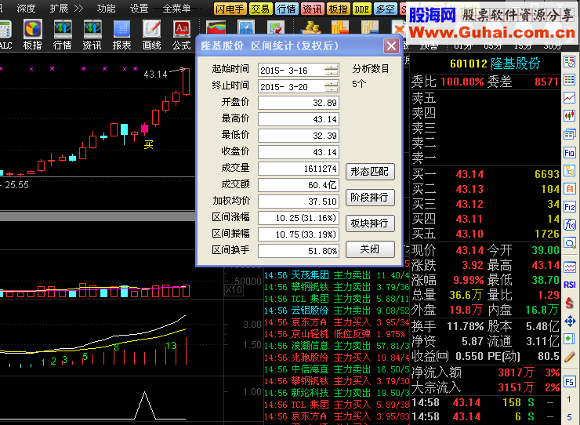Viewport: 580px width, 425px height.
Task: Click the 云铝股份 主力卖出 news row
Action: [x=336, y=311]
